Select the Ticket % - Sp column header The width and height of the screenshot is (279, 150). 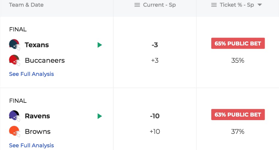(x=237, y=5)
